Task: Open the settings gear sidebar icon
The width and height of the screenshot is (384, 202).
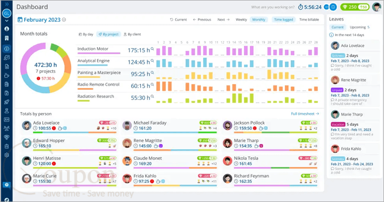Action: (x=7, y=155)
